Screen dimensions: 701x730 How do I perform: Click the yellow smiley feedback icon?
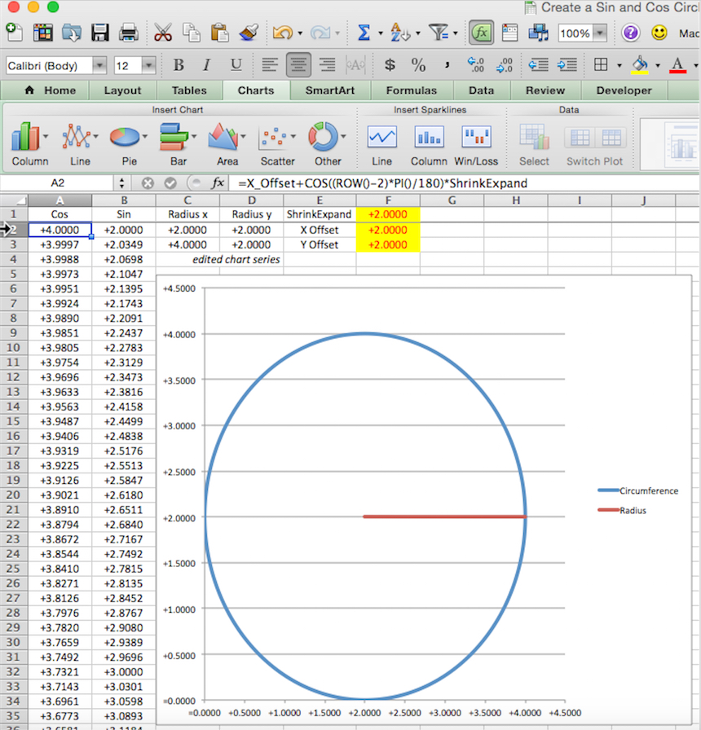click(659, 33)
